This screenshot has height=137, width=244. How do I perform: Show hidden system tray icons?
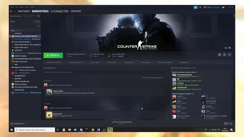pyautogui.click(x=210, y=130)
